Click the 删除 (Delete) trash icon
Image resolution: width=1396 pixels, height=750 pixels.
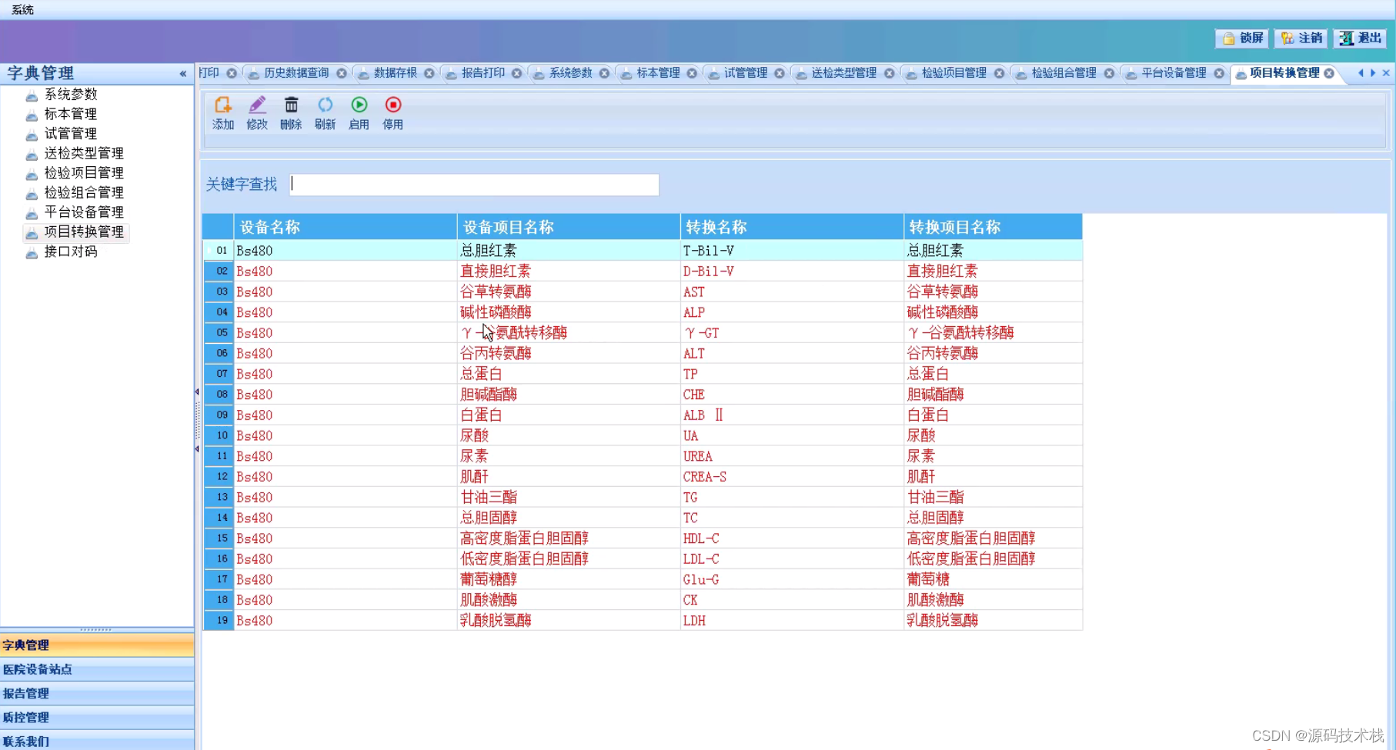click(291, 113)
